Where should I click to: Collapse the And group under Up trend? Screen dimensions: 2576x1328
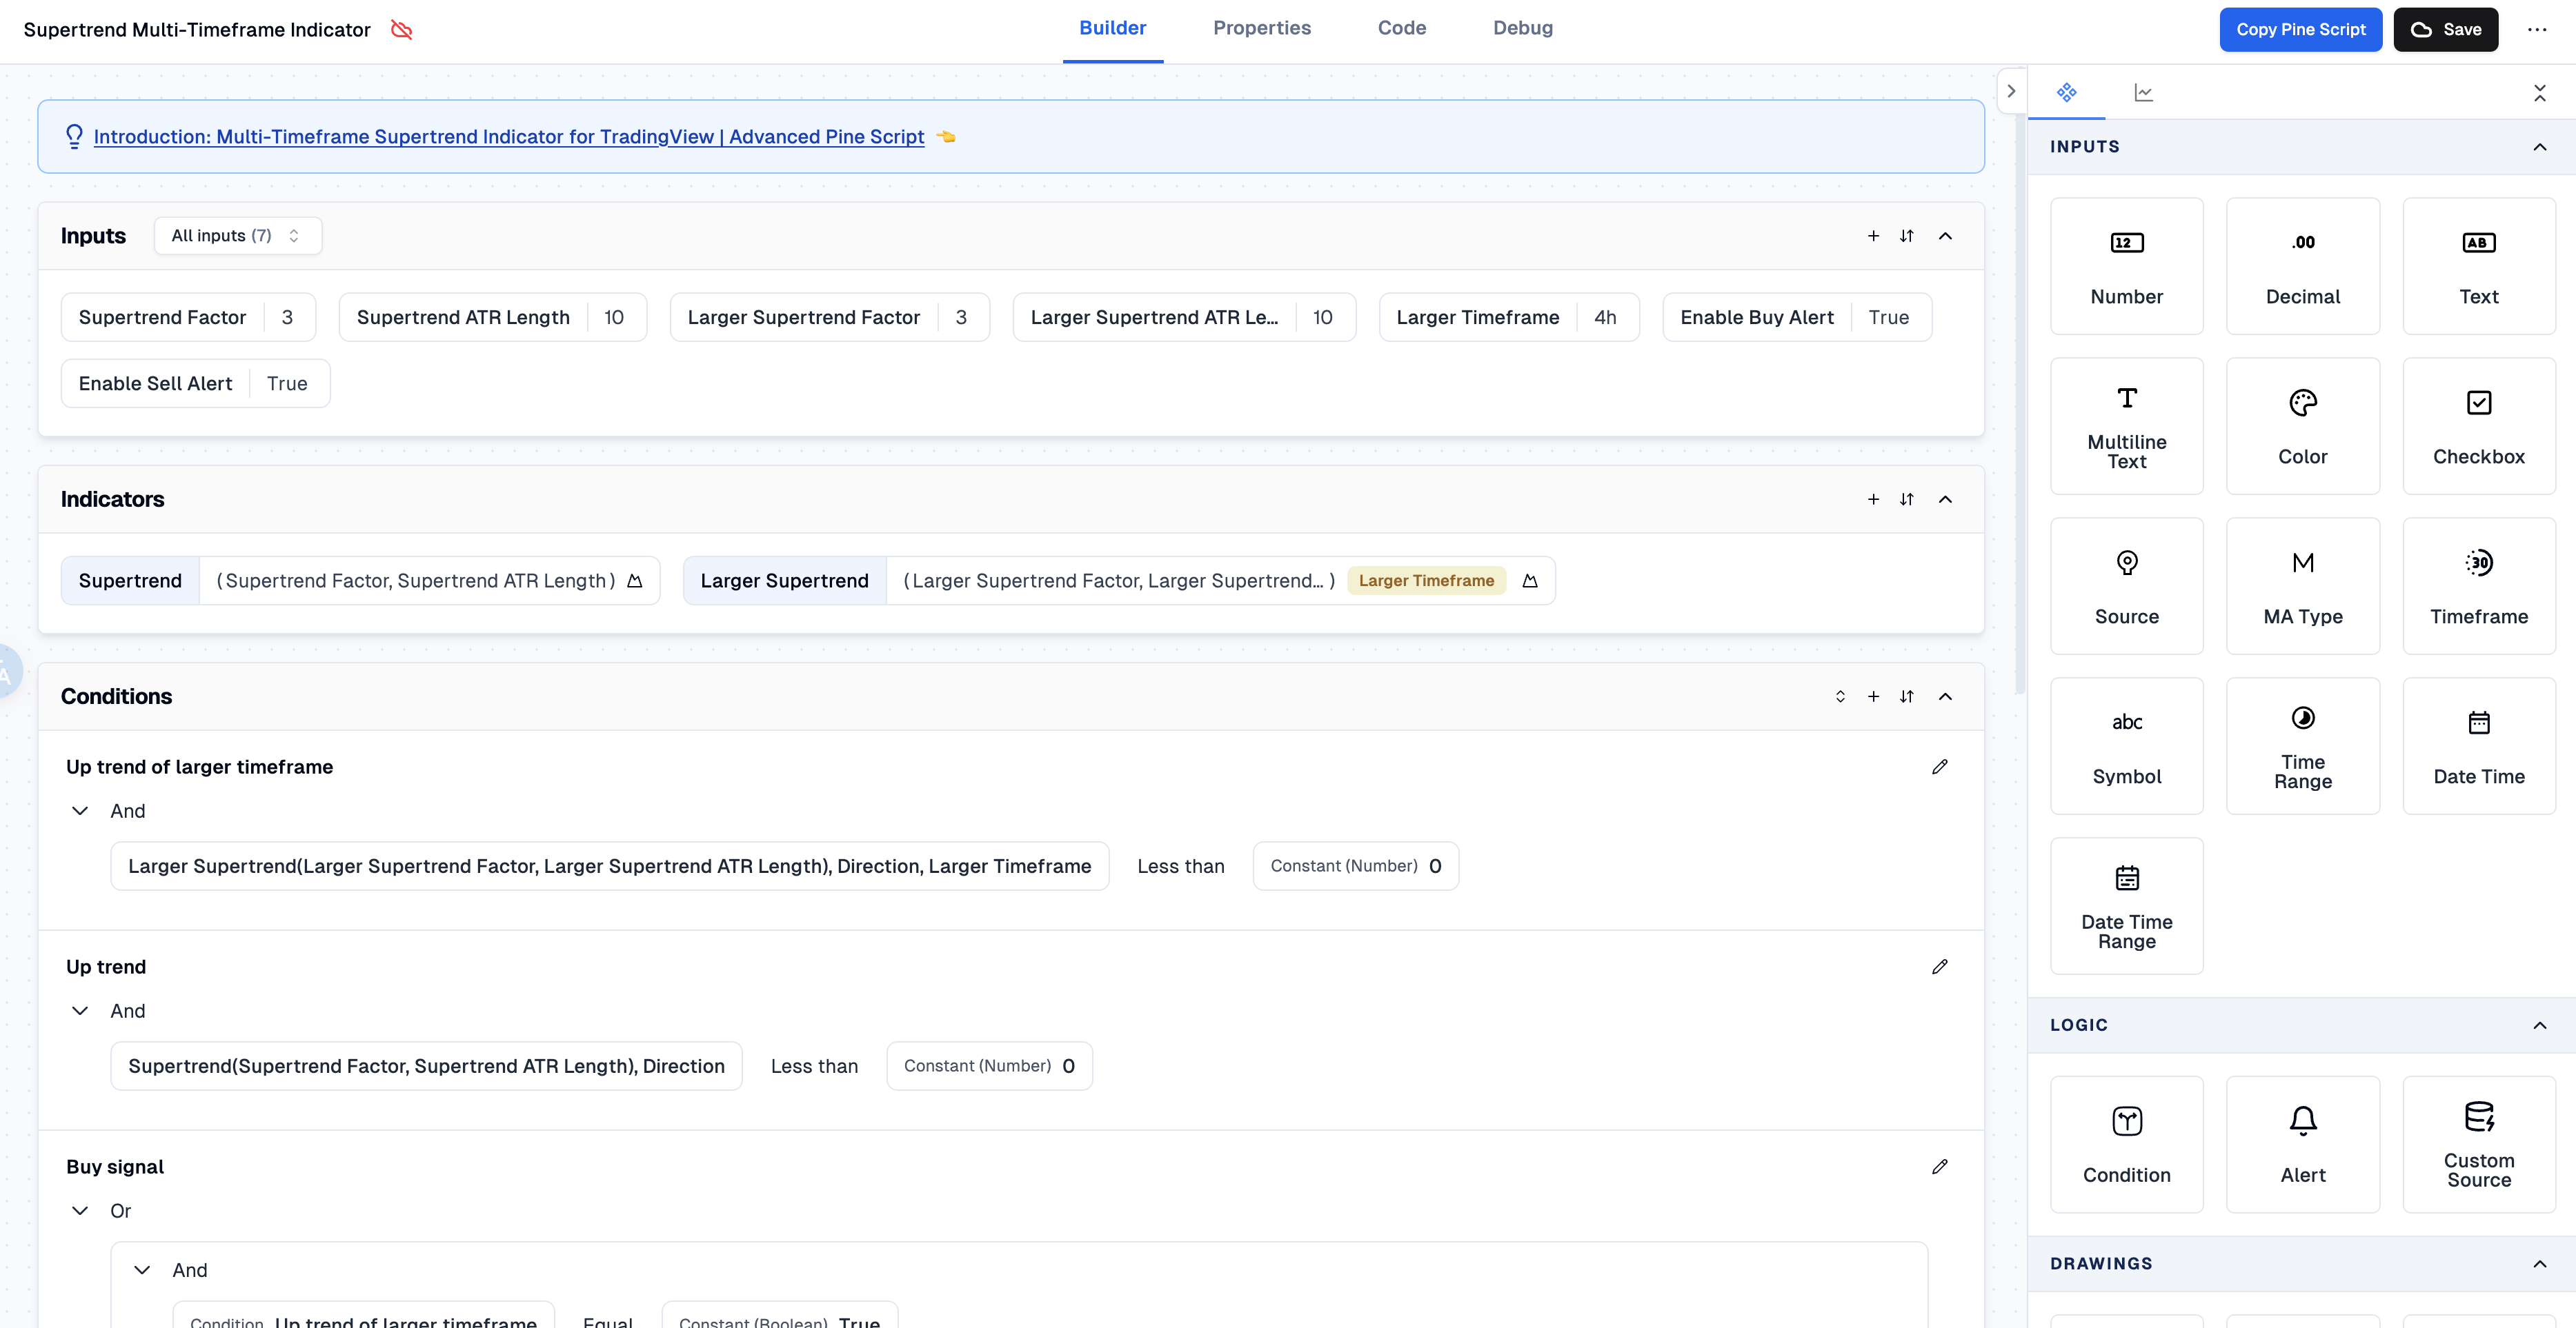[x=80, y=1010]
